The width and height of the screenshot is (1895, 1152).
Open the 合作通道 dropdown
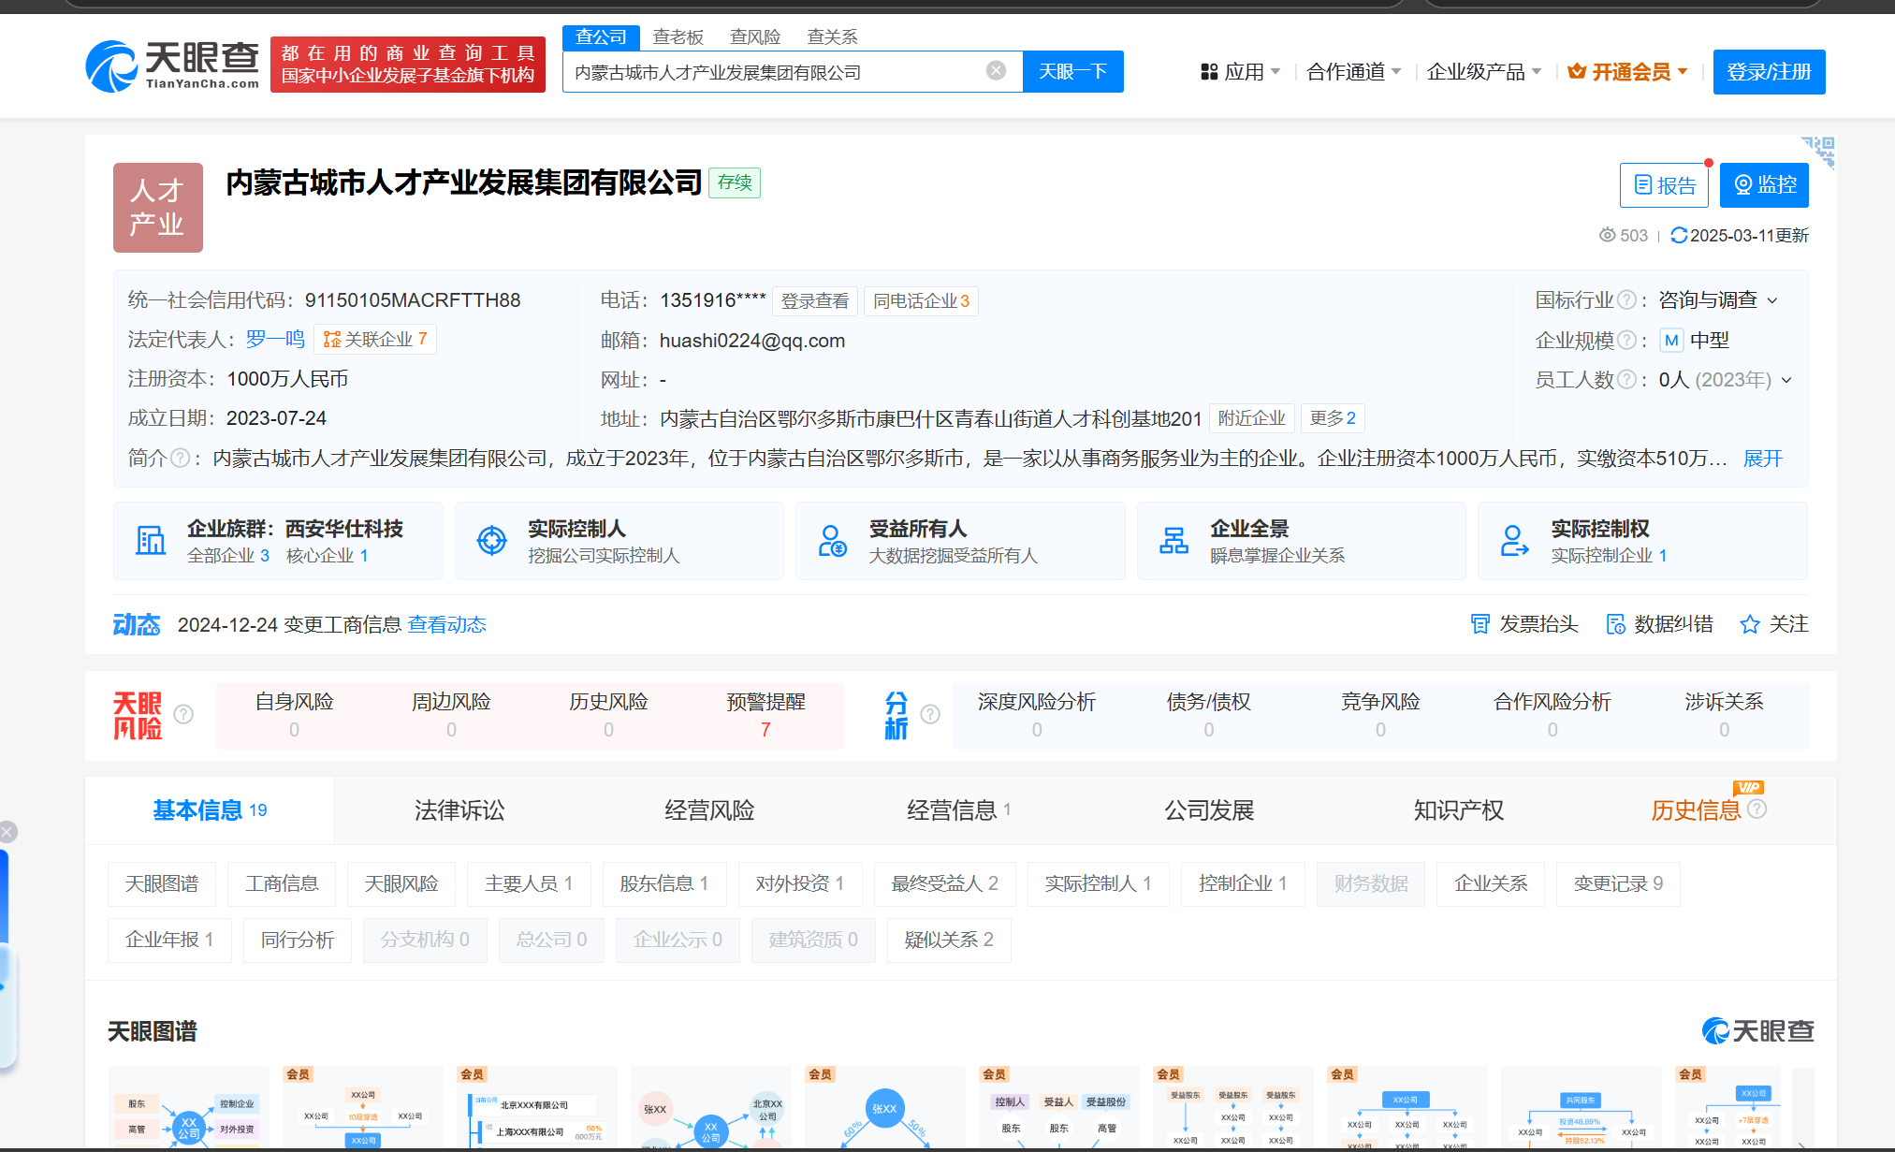coord(1353,72)
